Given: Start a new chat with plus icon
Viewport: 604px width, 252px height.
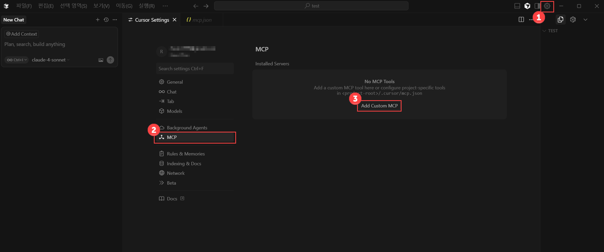Looking at the screenshot, I should 97,20.
